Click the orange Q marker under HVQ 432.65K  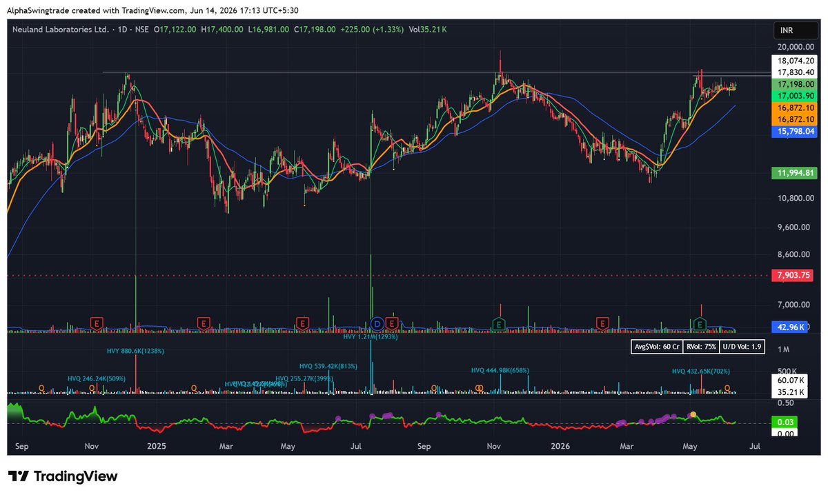(727, 389)
